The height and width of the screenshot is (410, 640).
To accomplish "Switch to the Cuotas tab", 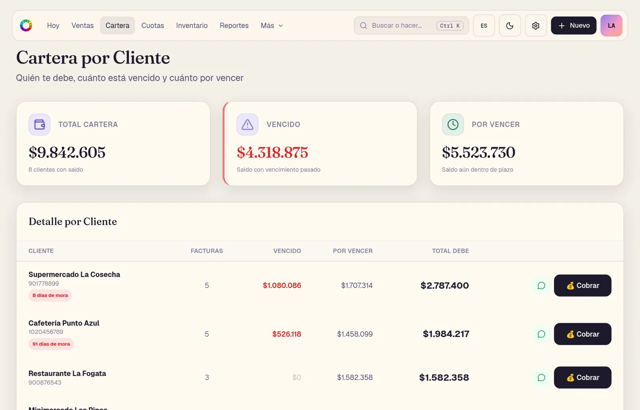I will click(x=153, y=26).
